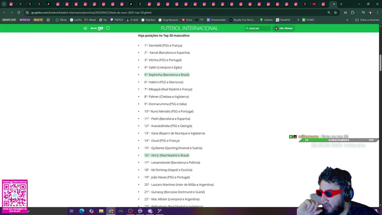
Task: Click the LivePix QR code overlay
Action: (x=15, y=195)
